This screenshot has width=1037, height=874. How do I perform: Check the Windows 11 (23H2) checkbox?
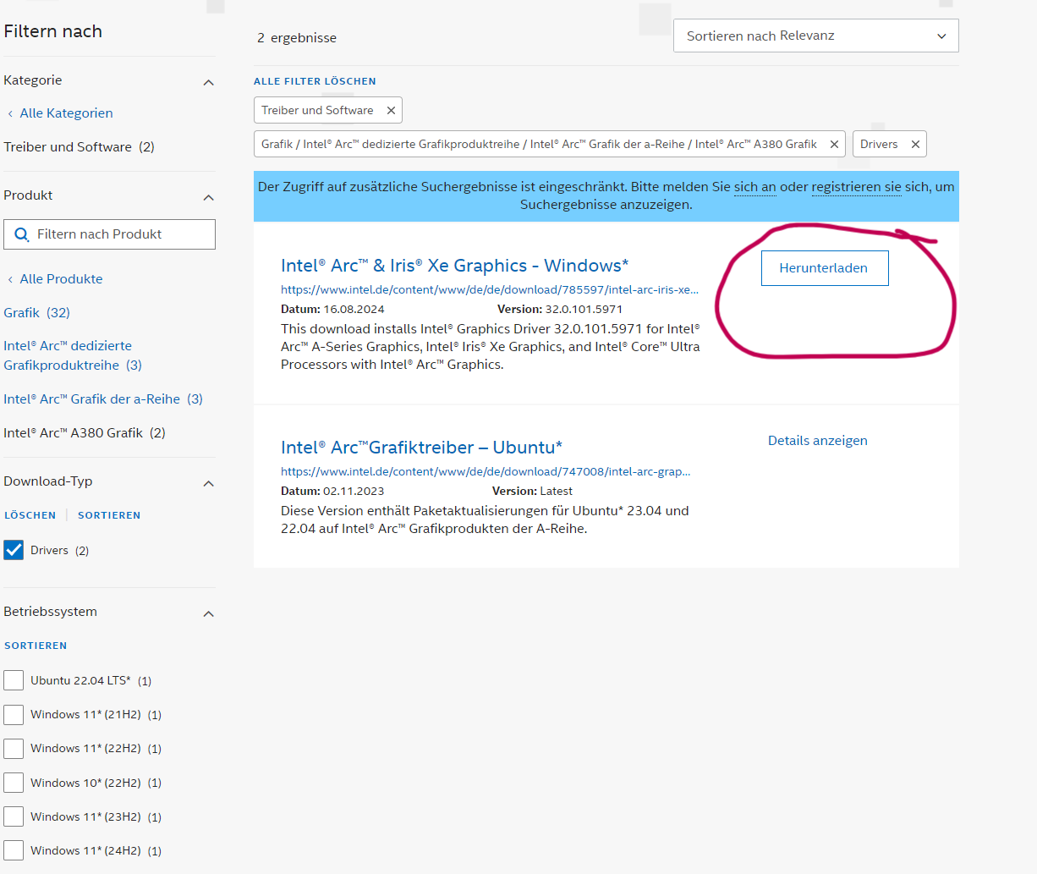point(14,816)
